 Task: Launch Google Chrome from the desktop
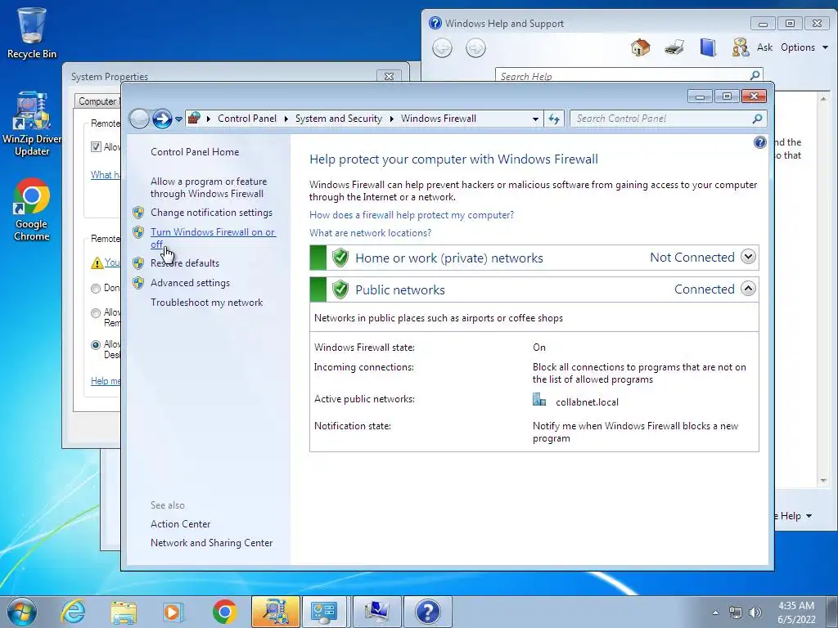[32, 209]
